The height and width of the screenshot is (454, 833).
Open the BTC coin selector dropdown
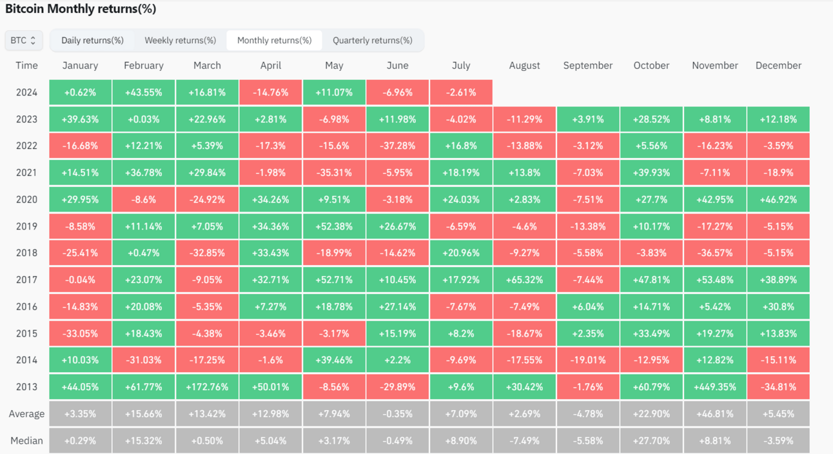coord(23,40)
